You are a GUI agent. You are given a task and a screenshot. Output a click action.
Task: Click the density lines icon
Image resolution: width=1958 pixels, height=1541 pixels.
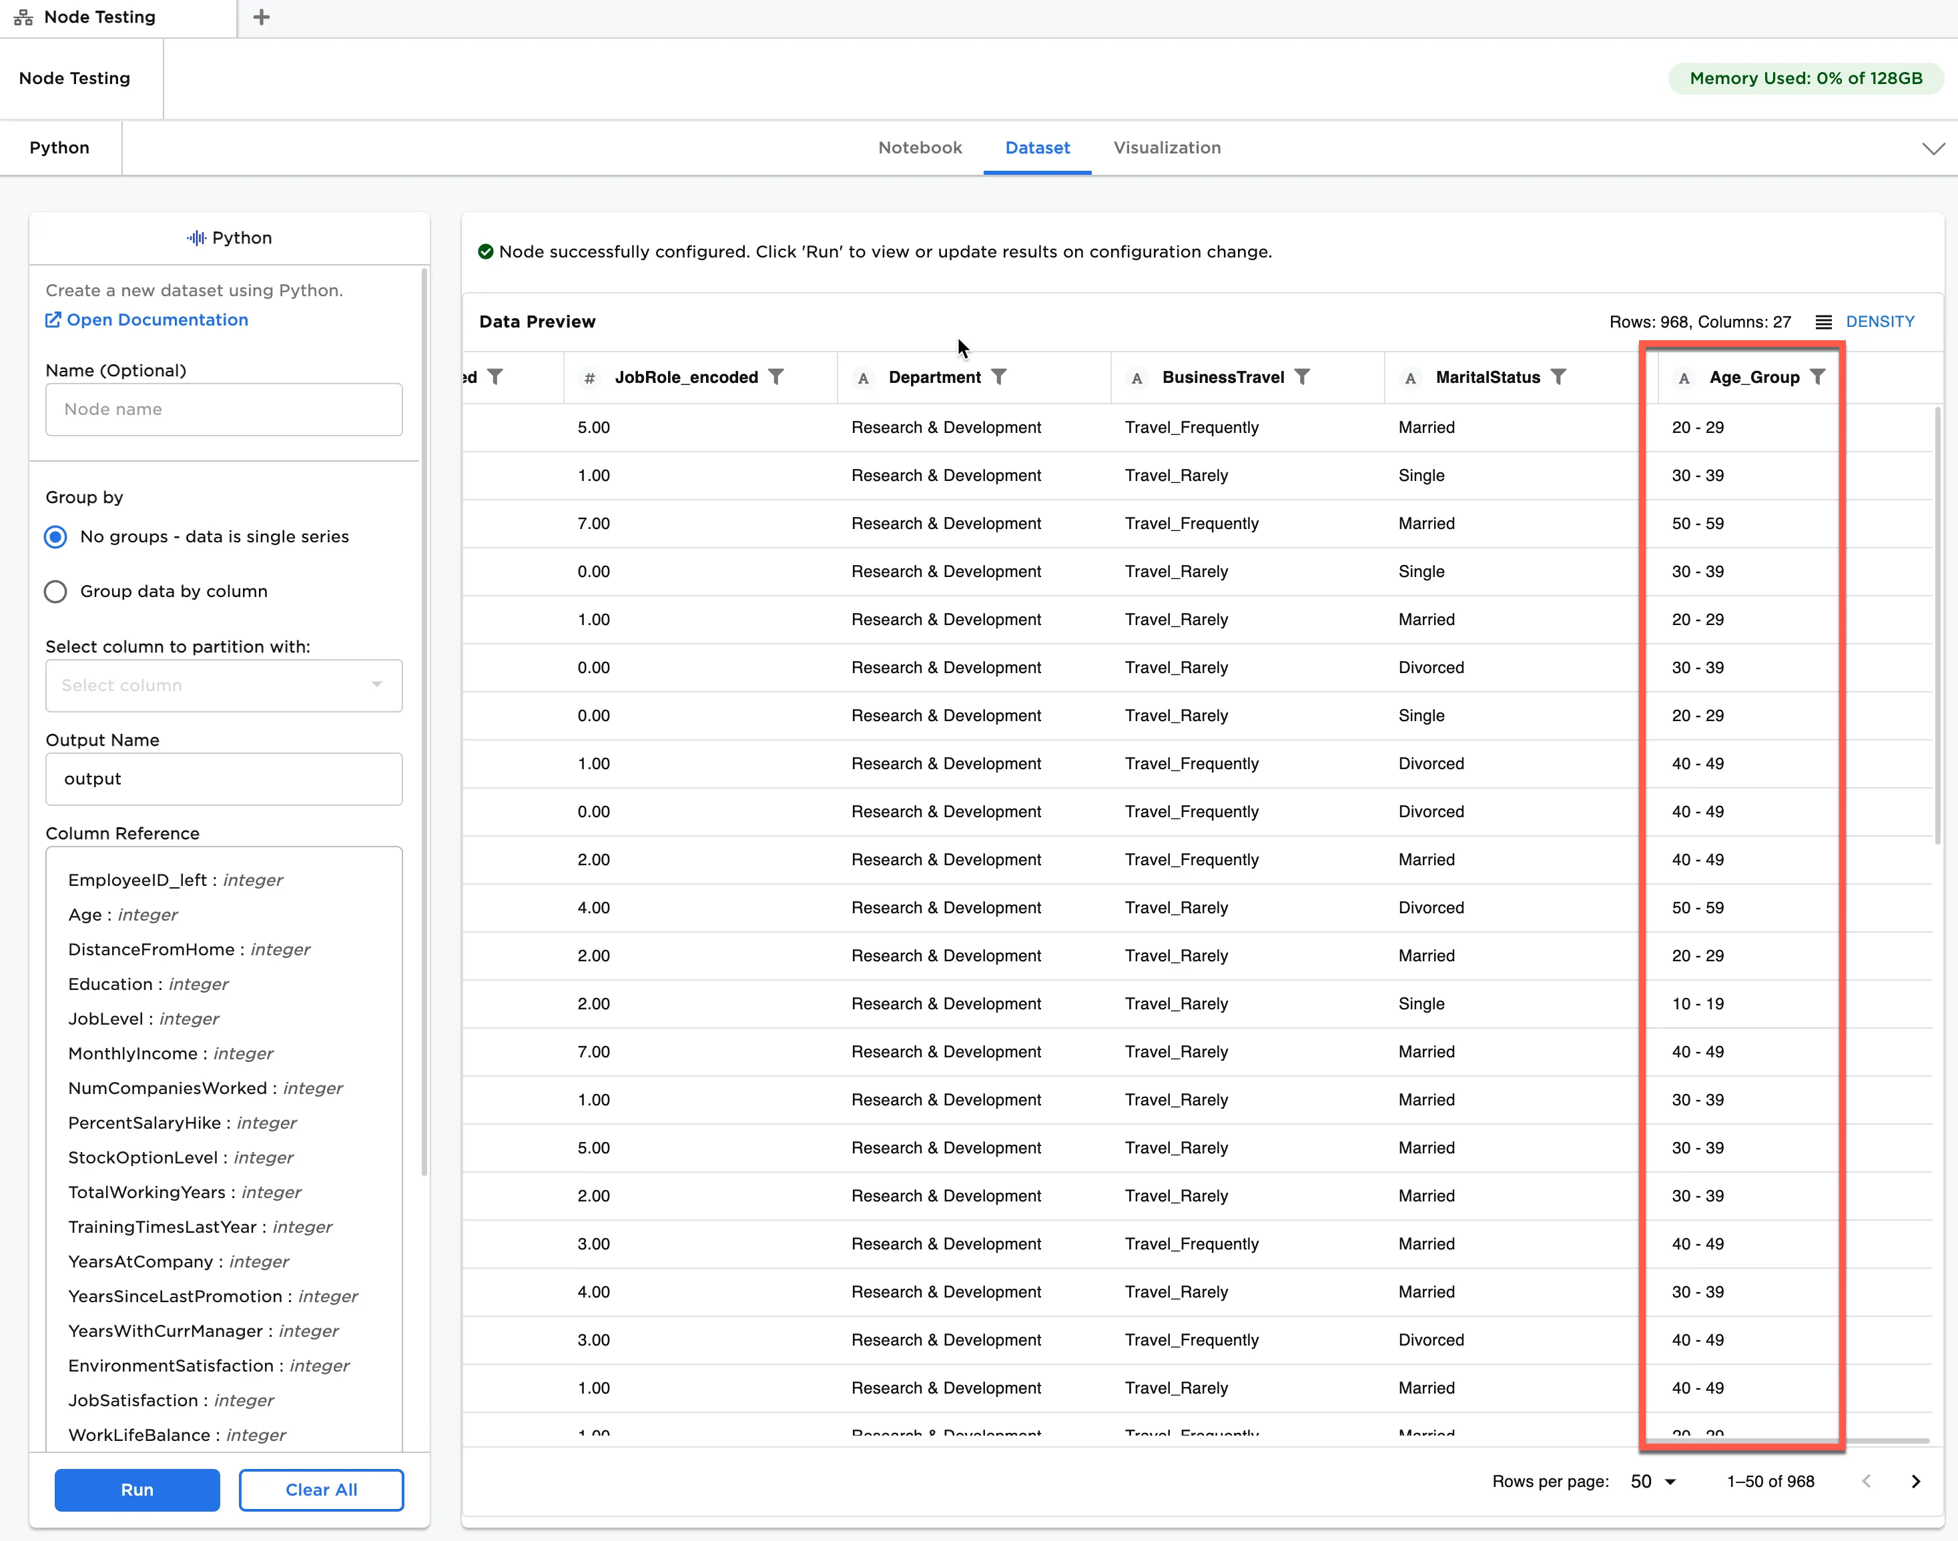point(1824,322)
